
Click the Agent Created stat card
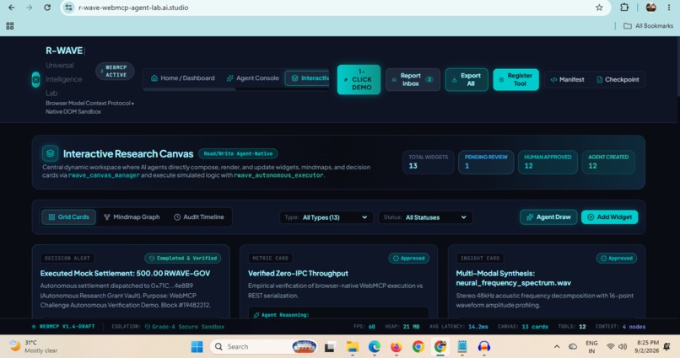pyautogui.click(x=608, y=162)
